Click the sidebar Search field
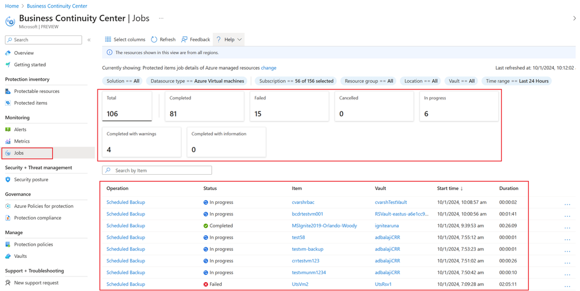The width and height of the screenshot is (580, 291). pos(44,40)
